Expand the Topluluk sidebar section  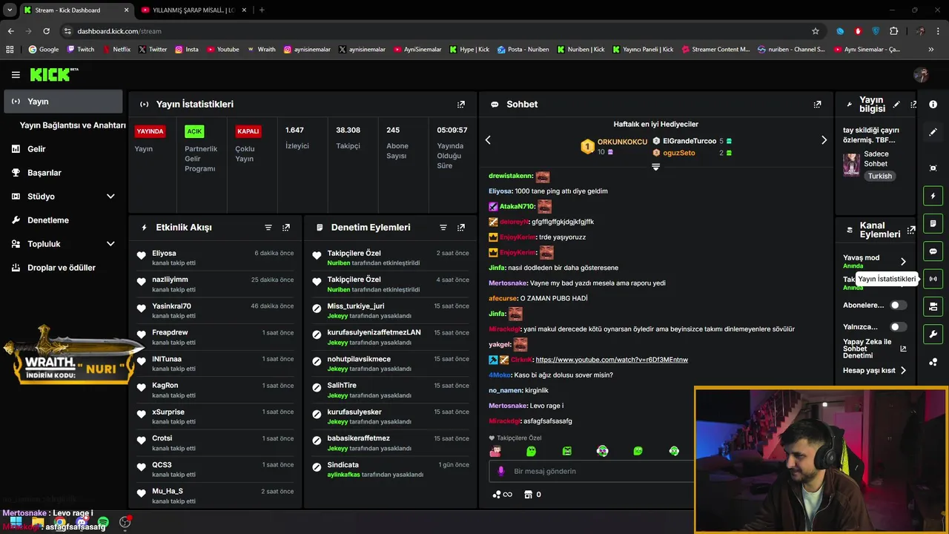tap(110, 244)
